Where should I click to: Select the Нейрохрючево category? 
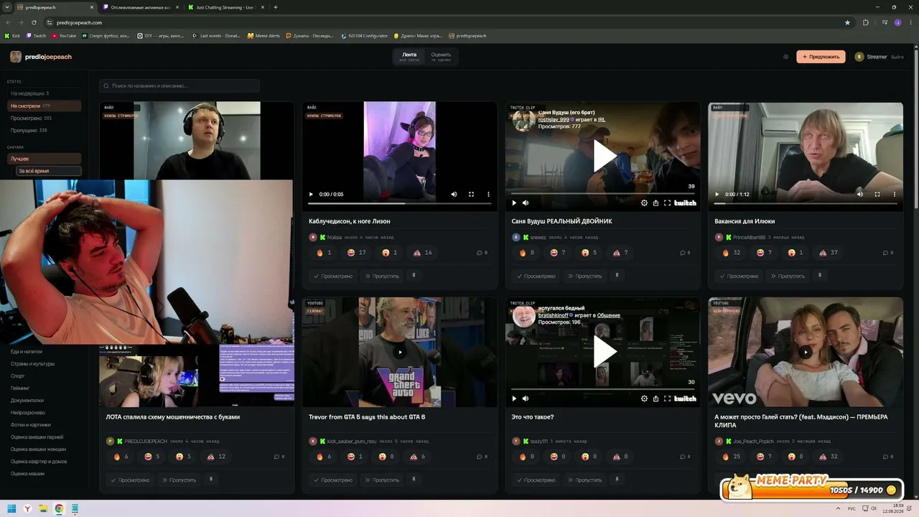[28, 412]
